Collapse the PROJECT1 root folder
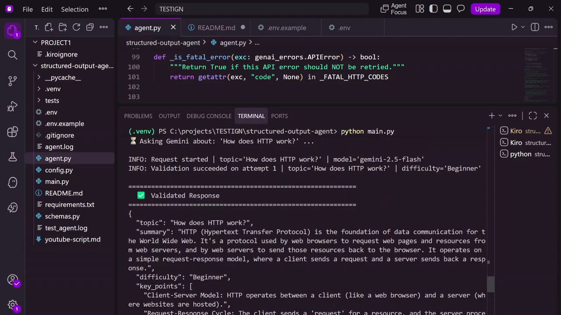 pos(35,42)
